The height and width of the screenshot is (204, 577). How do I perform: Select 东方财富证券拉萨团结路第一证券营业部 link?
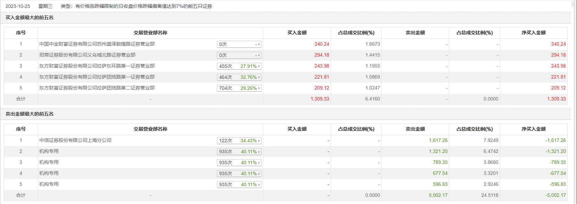[x=97, y=77]
